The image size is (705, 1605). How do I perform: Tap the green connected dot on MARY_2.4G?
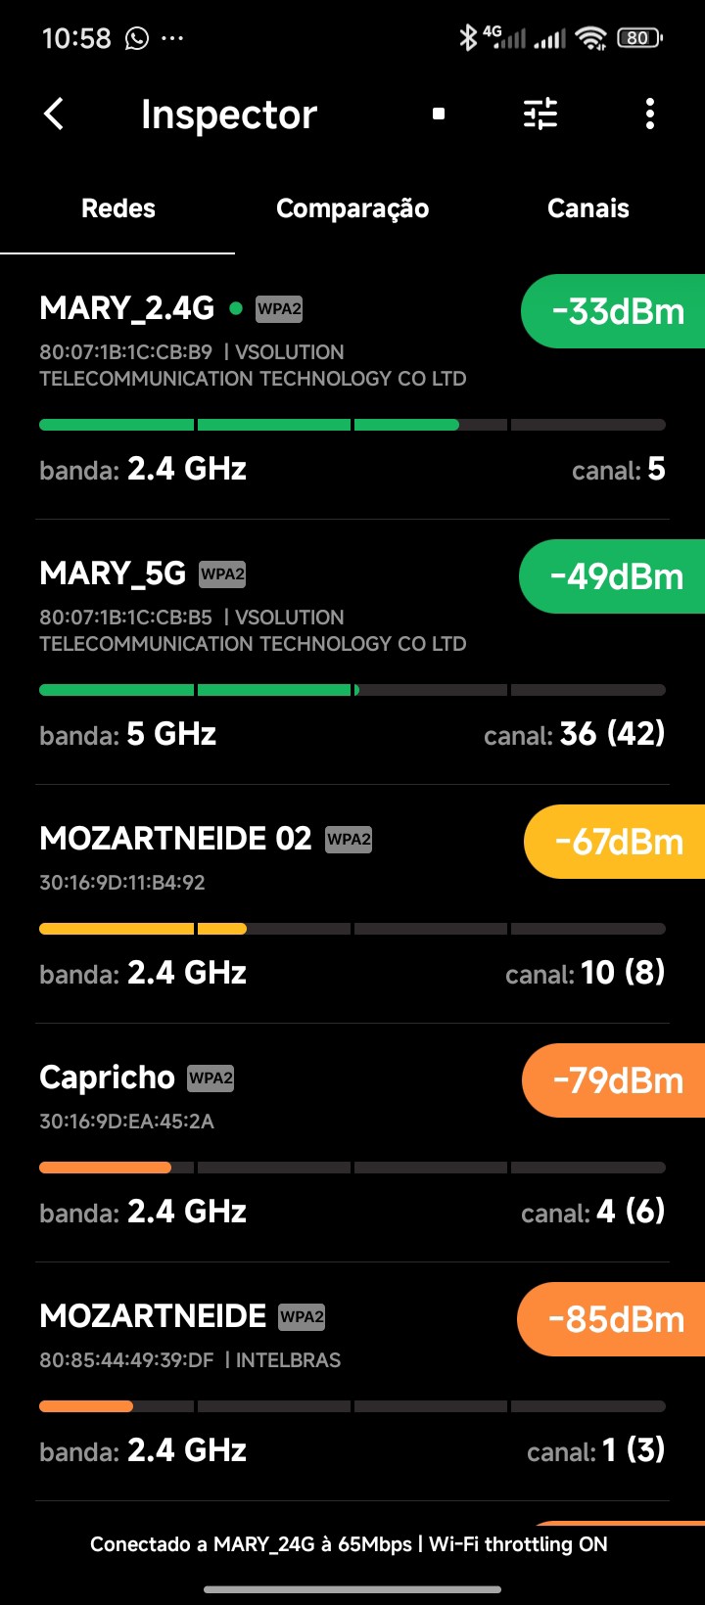coord(235,309)
